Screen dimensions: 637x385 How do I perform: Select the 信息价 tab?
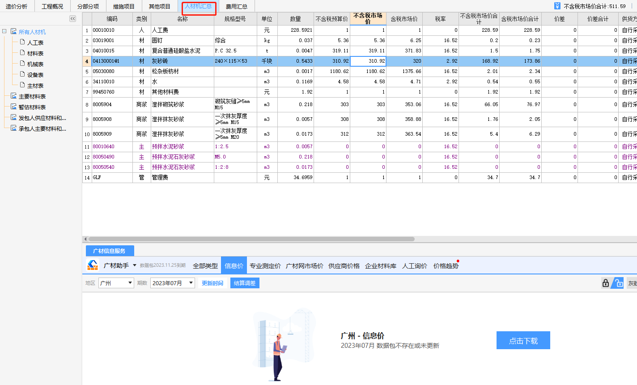(x=234, y=266)
